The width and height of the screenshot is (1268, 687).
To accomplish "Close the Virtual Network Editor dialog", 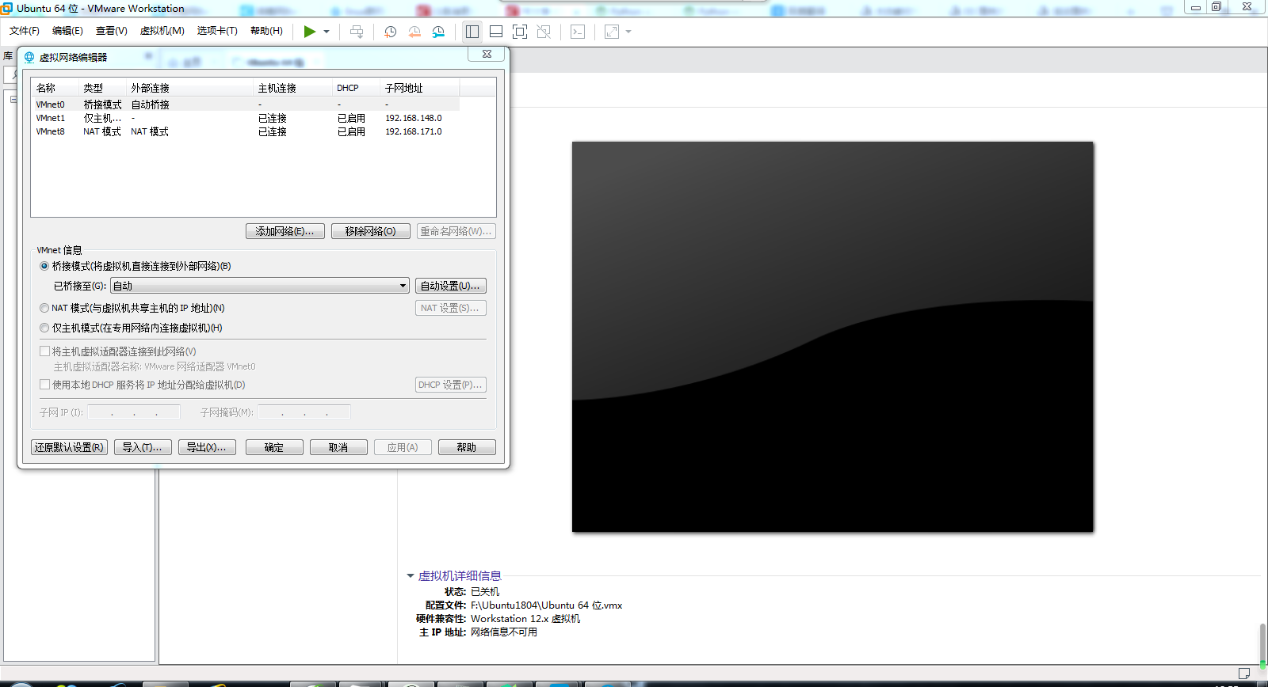I will point(487,54).
